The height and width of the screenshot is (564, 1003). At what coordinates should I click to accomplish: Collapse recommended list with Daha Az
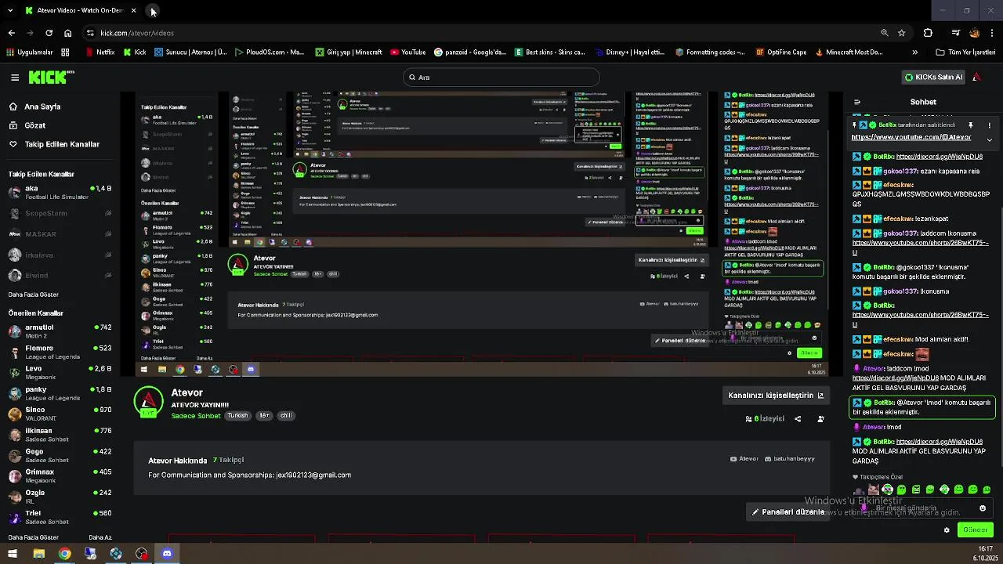point(100,537)
